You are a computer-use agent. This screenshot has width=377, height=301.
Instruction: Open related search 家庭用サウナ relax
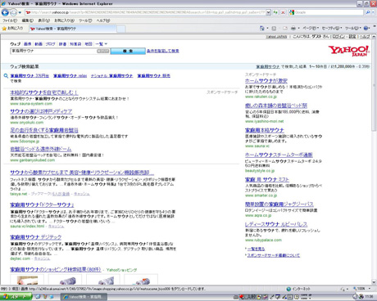click(70, 76)
